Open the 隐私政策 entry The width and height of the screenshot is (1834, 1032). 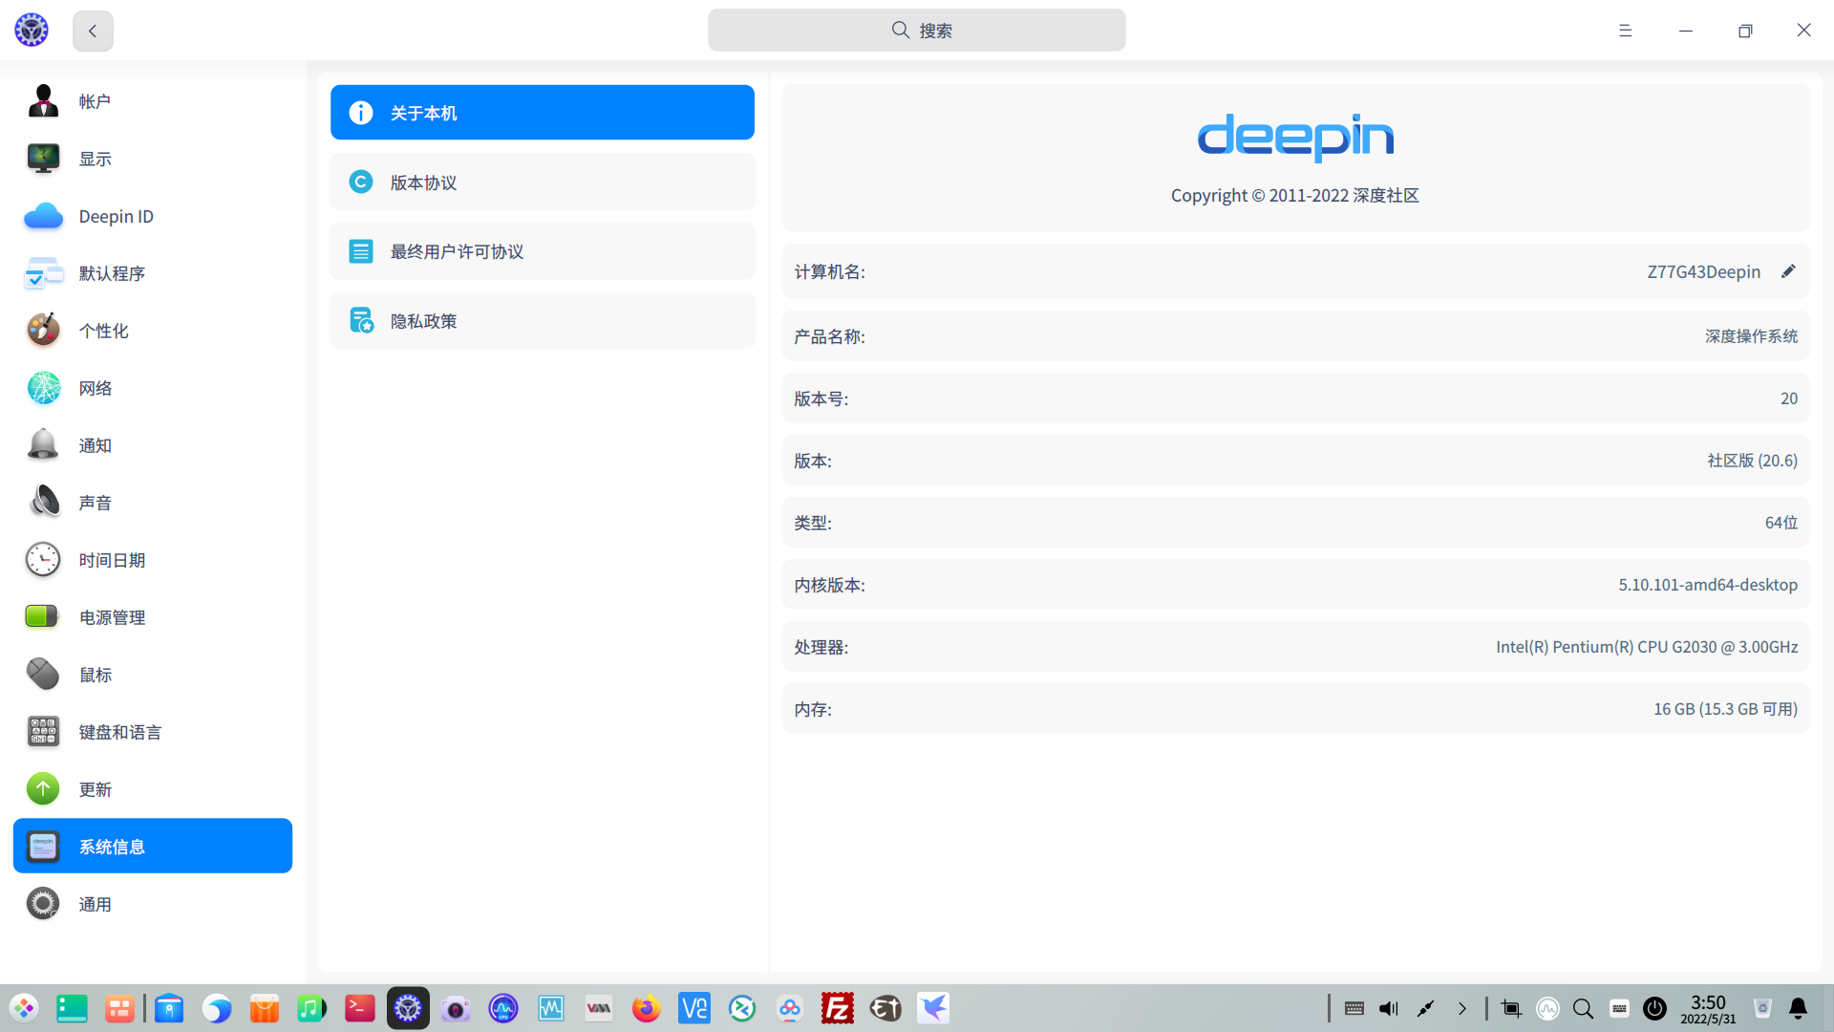542,320
